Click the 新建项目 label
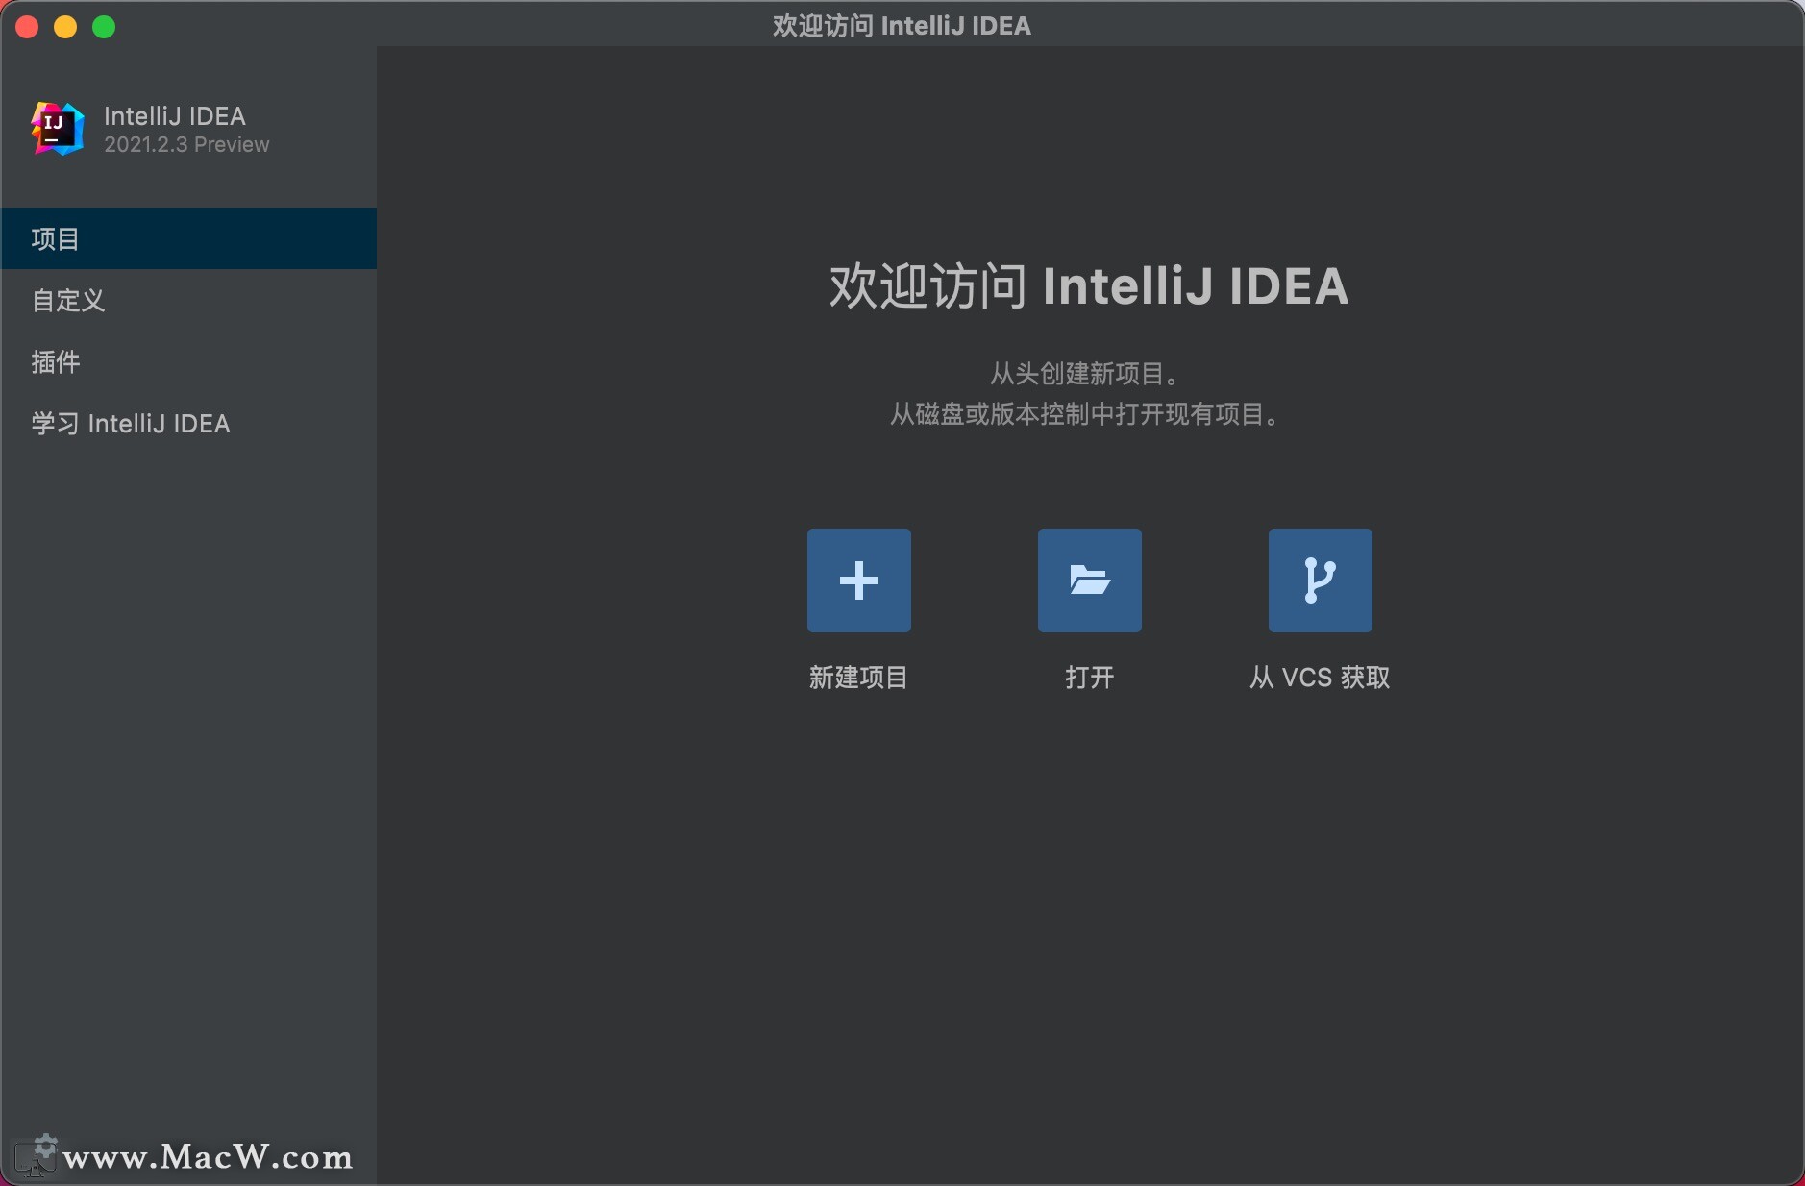This screenshot has height=1186, width=1805. 858,678
